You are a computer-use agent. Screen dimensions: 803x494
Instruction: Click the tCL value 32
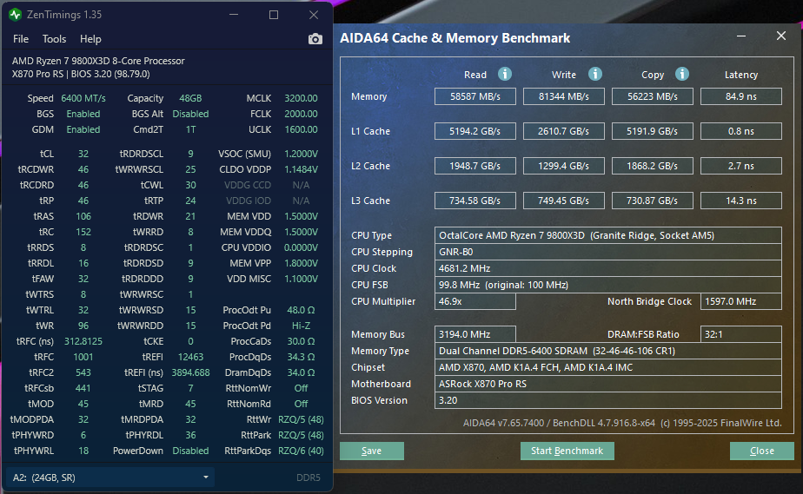click(x=83, y=154)
